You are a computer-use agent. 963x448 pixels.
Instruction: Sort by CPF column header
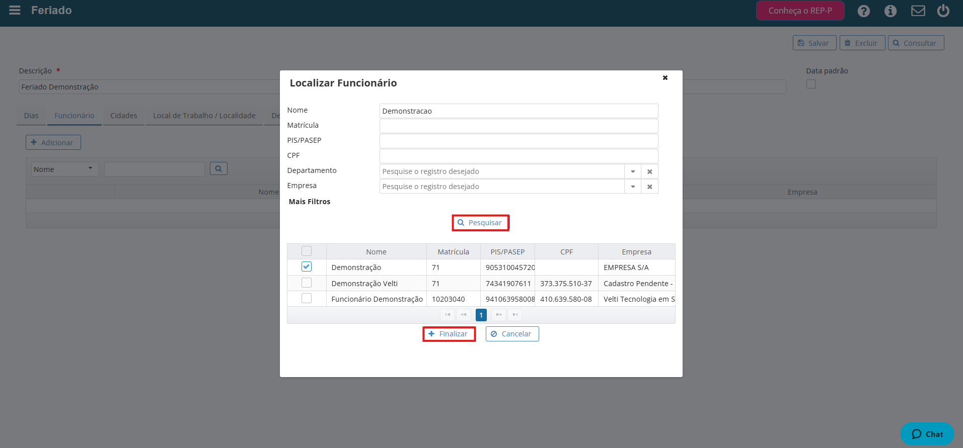(566, 251)
